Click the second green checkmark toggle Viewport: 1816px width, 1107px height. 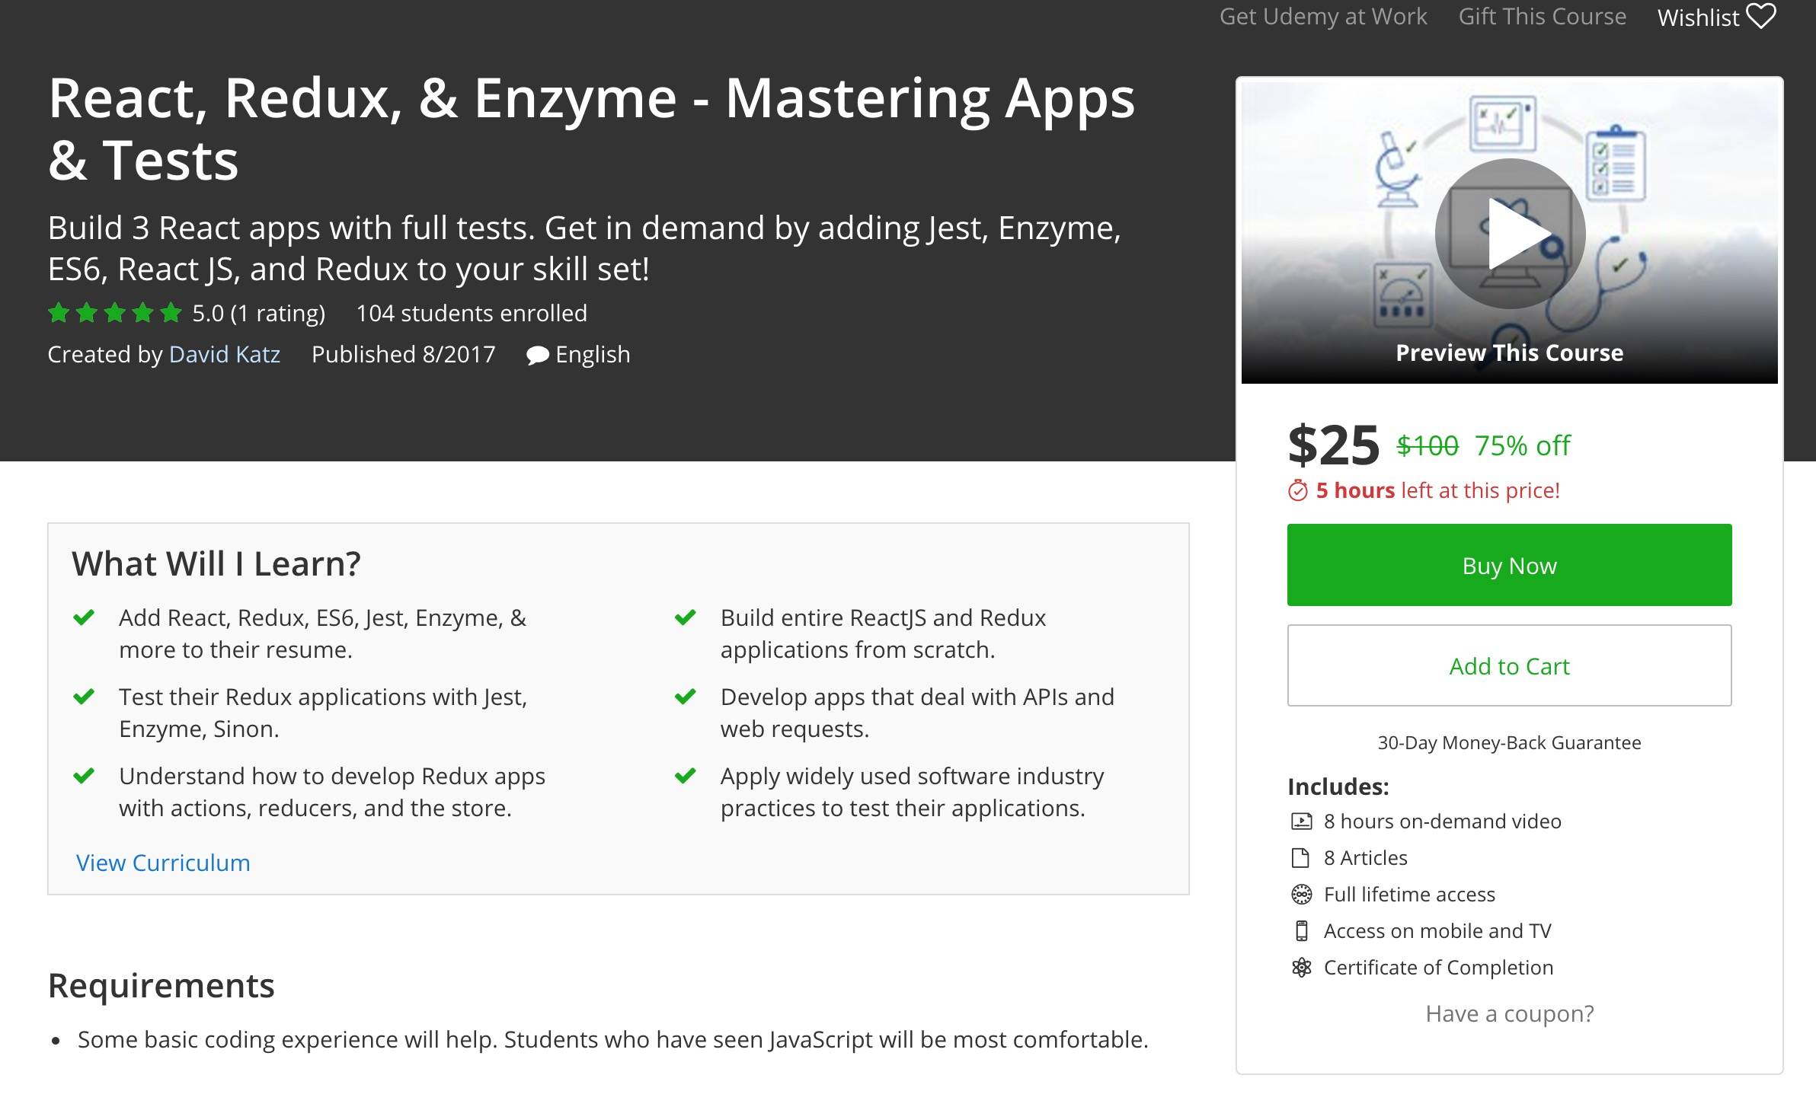coord(85,696)
